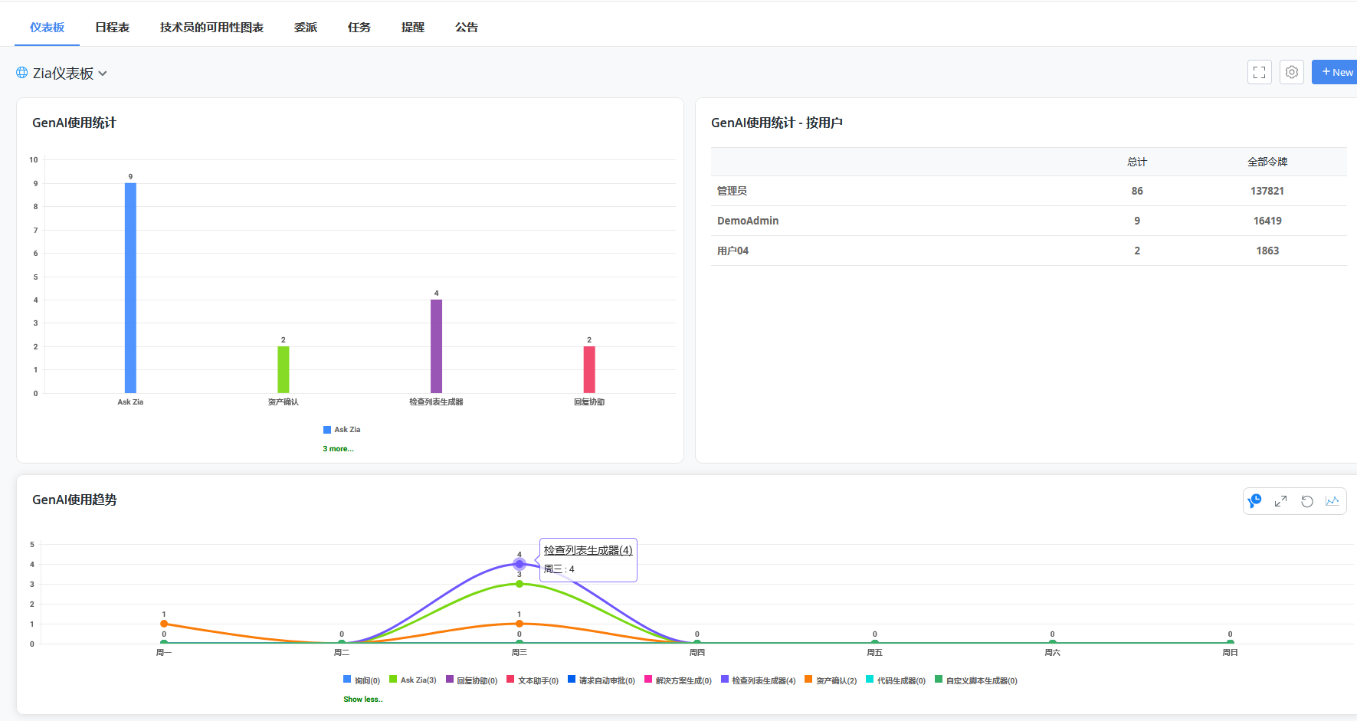This screenshot has height=721, width=1357.
Task: Click the blue Ask Zia bar
Action: (x=130, y=288)
